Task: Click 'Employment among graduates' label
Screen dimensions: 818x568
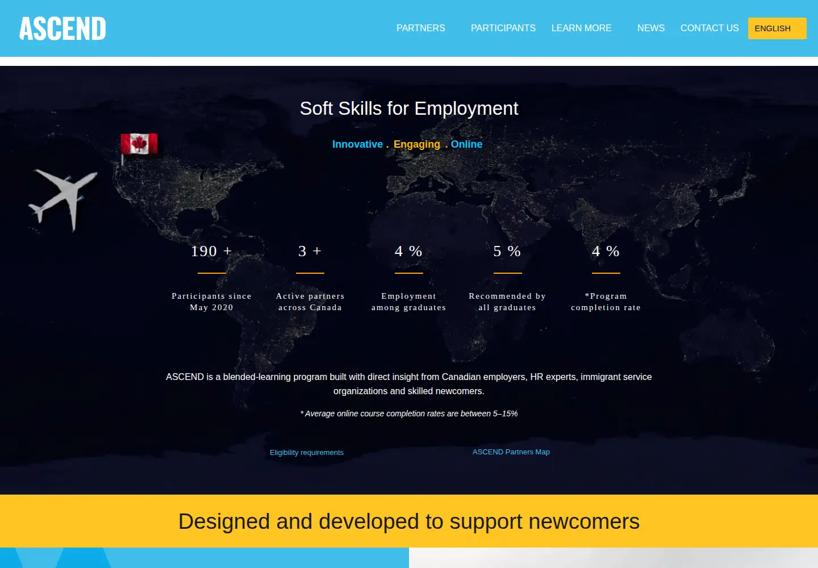Action: pos(409,302)
